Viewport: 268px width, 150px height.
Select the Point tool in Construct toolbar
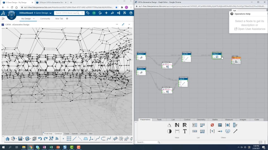[63, 139]
